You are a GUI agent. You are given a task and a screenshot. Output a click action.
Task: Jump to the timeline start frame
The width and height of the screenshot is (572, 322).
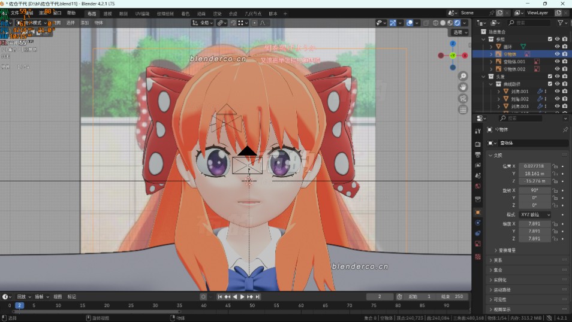click(x=219, y=297)
